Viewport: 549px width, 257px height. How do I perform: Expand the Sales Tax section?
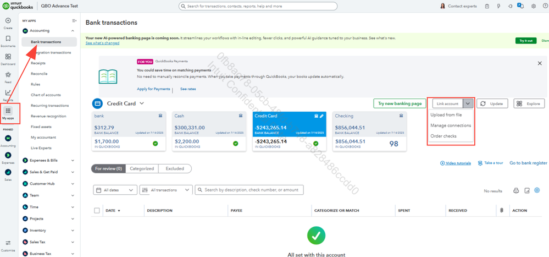(x=73, y=242)
